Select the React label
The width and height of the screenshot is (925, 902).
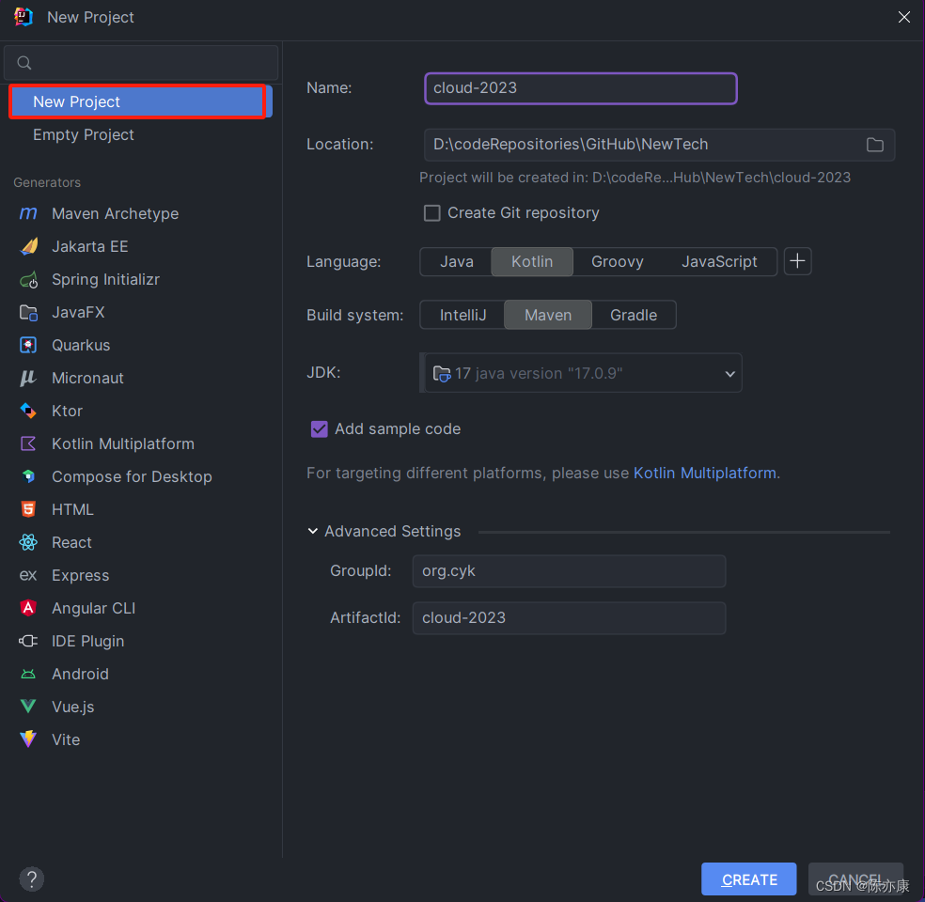click(71, 542)
